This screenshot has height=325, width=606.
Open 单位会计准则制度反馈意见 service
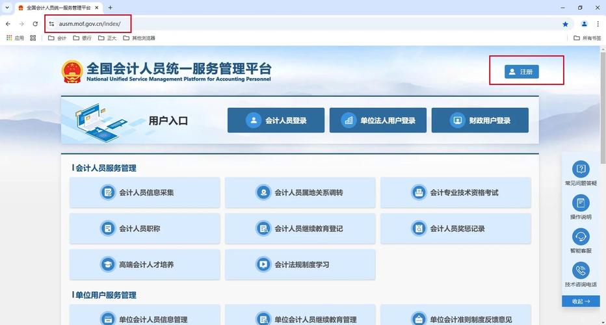456,315
